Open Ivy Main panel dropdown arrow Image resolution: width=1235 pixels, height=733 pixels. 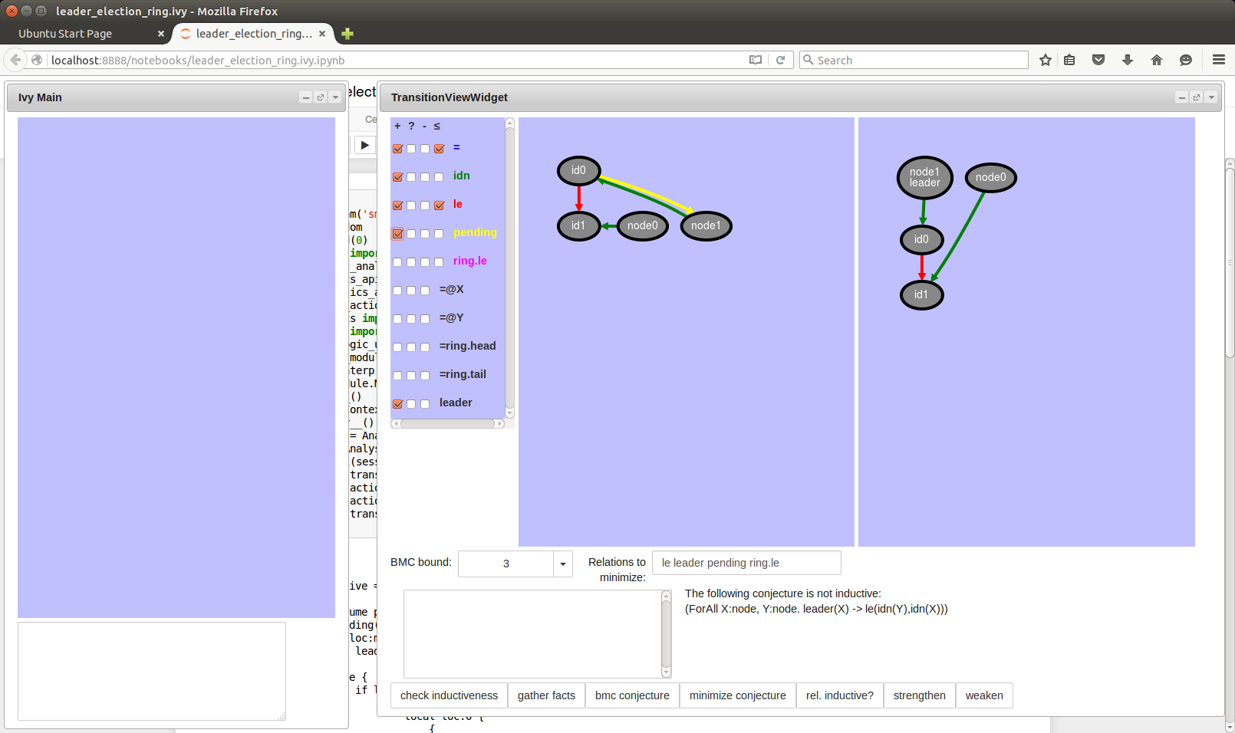coord(335,97)
